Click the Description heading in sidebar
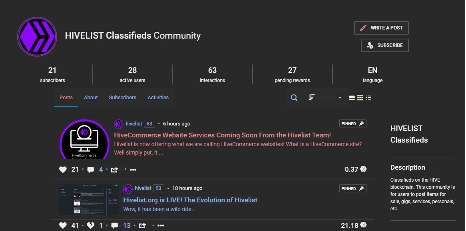The height and width of the screenshot is (231, 466). [x=408, y=168]
